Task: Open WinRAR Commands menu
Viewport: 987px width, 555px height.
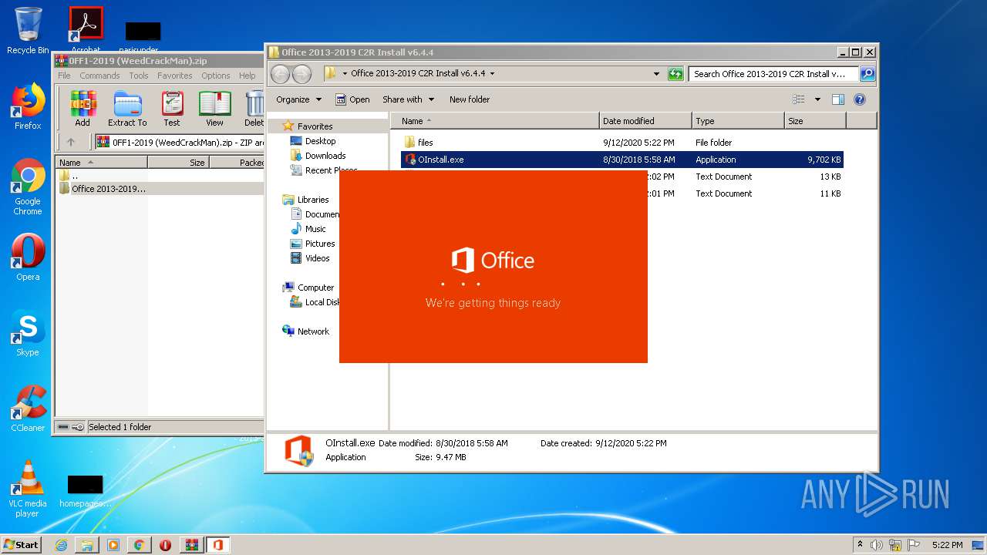Action: pos(99,76)
